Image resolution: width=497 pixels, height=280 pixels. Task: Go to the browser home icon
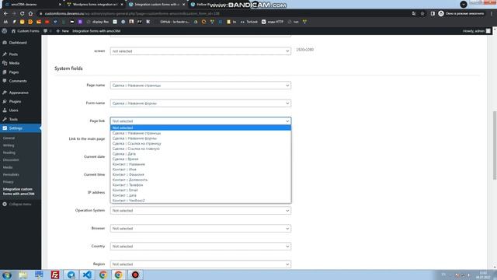pyautogui.click(x=30, y=14)
